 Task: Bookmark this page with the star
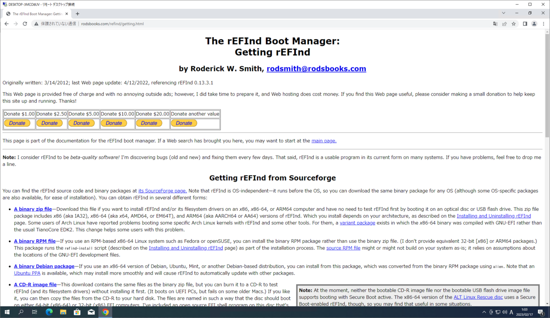[x=513, y=23]
